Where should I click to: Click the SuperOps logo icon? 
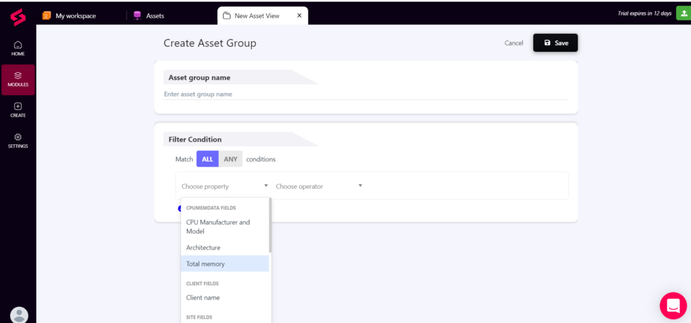18,17
